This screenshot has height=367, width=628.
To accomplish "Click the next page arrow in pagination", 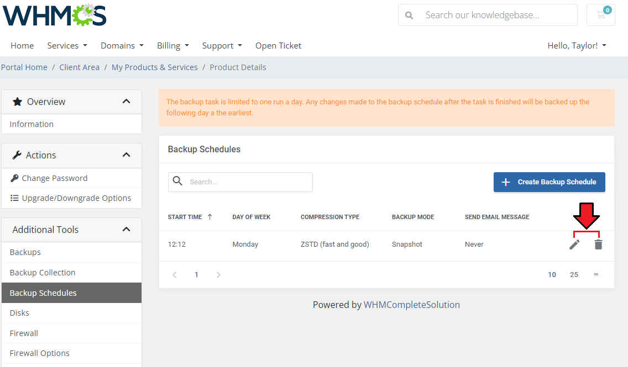I will tap(218, 275).
